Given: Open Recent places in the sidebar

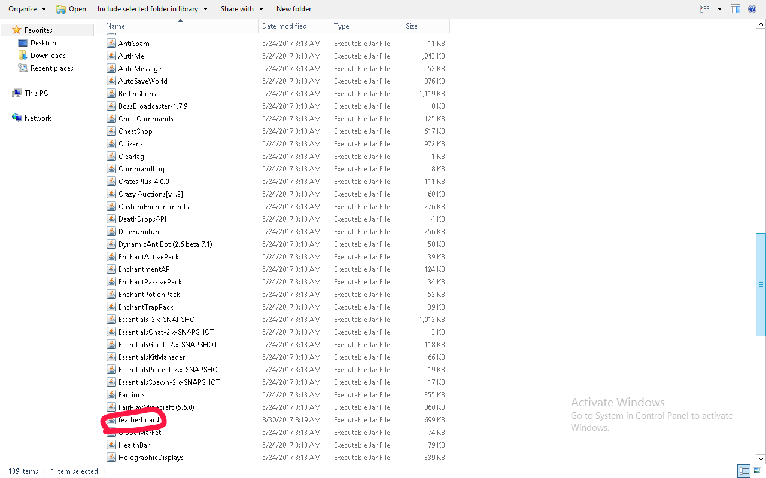Looking at the screenshot, I should (52, 68).
